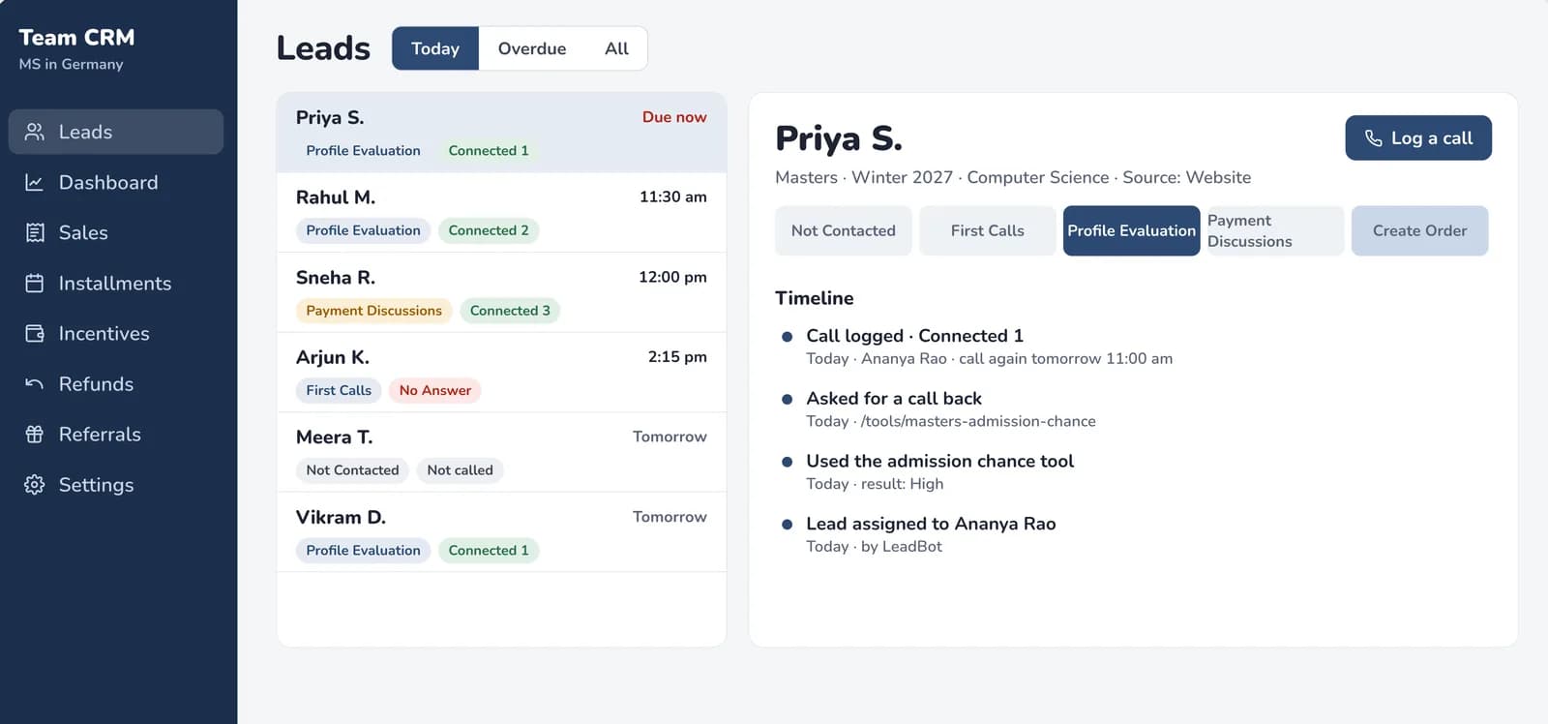Choose the Payment Discussions stage

coord(1275,230)
